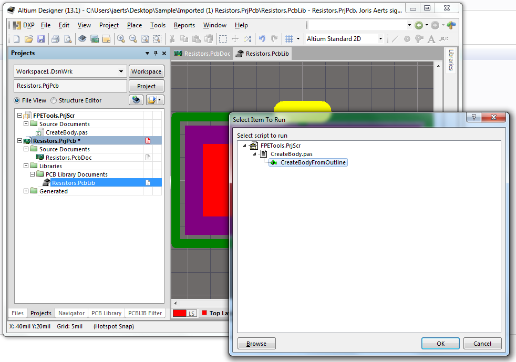Switch to the Navigator panel tab
This screenshot has height=362, width=516.
click(x=71, y=313)
